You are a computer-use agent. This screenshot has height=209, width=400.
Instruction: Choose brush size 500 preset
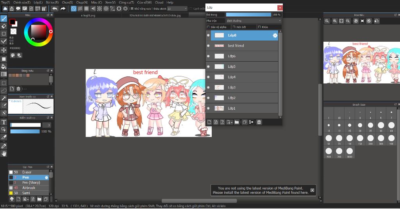(x=329, y=151)
